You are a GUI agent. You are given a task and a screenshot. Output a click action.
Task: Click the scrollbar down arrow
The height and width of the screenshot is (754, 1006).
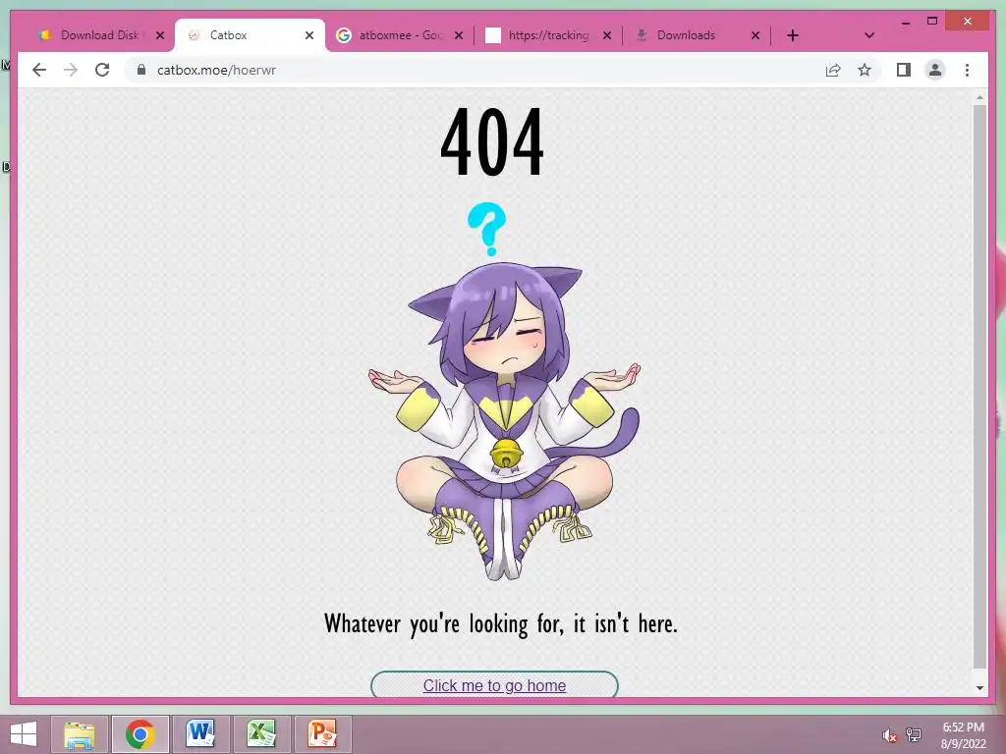(979, 688)
